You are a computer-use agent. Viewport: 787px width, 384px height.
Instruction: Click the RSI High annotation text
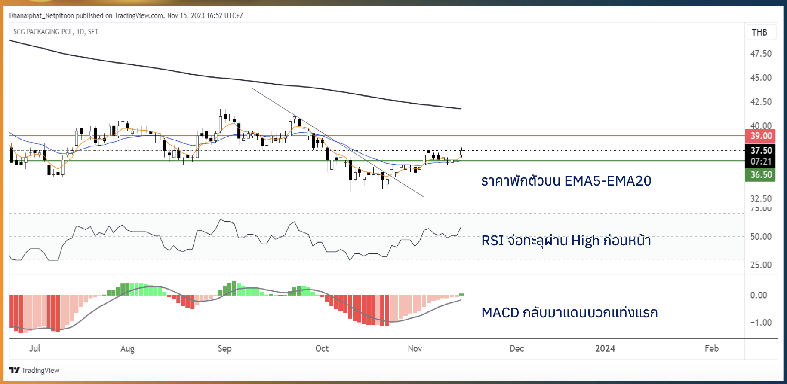[x=566, y=240]
